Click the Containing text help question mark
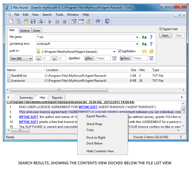 (x=151, y=44)
